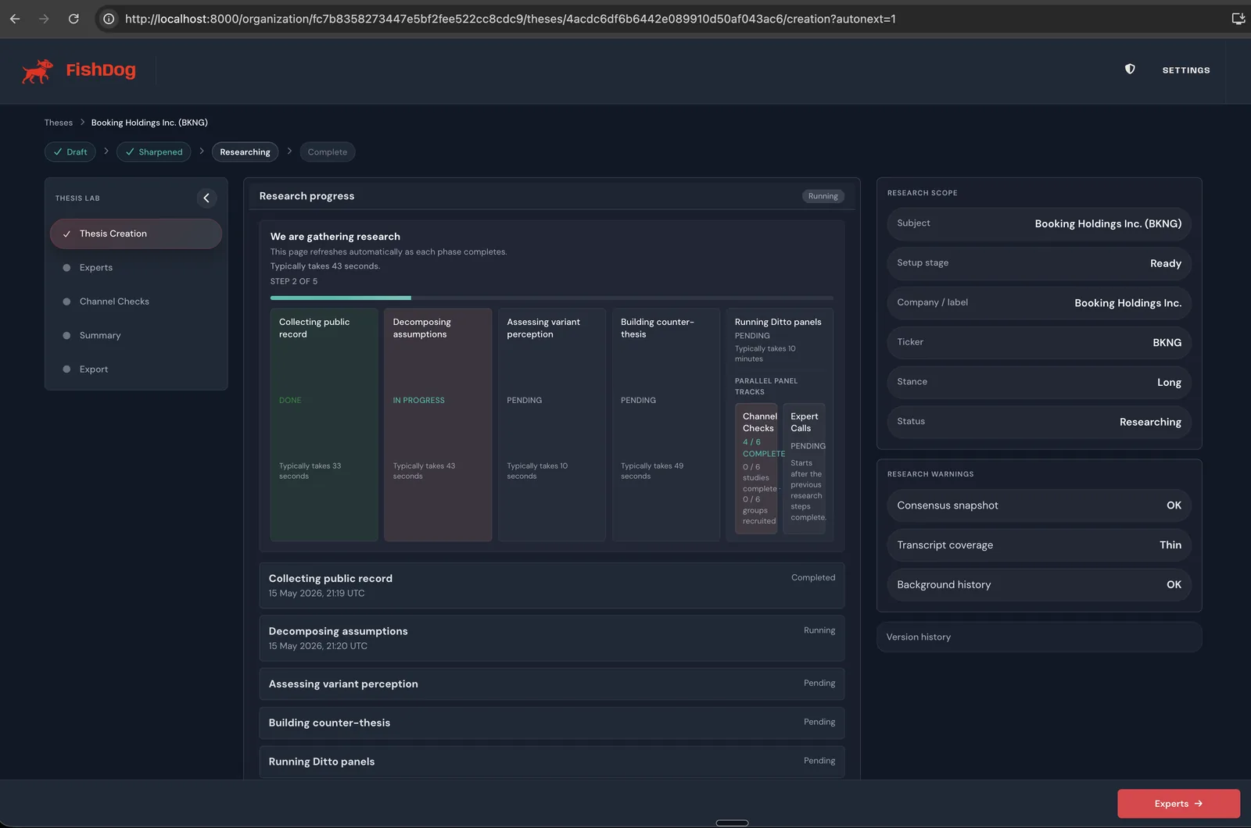Click the Expert Calls panel track card
The image size is (1251, 828).
(x=804, y=469)
